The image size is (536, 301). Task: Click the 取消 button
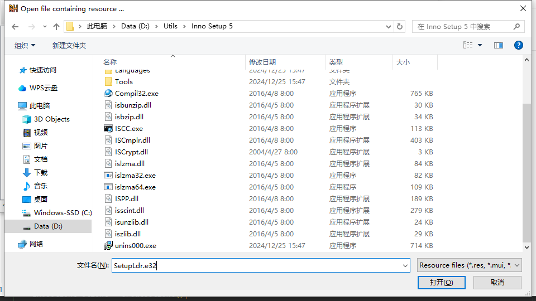click(x=497, y=283)
